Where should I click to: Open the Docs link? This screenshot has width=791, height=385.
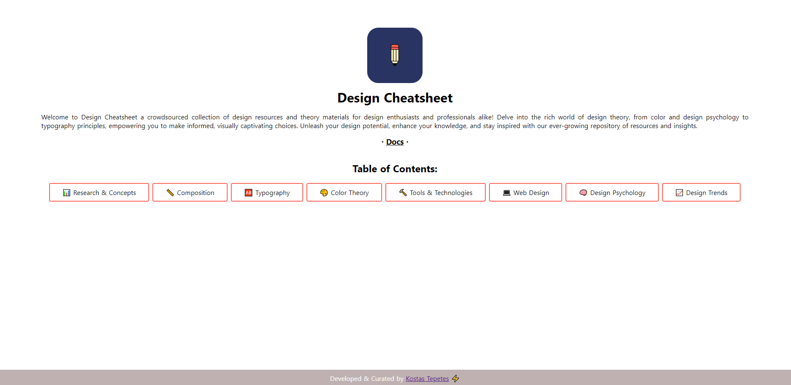pyautogui.click(x=395, y=142)
